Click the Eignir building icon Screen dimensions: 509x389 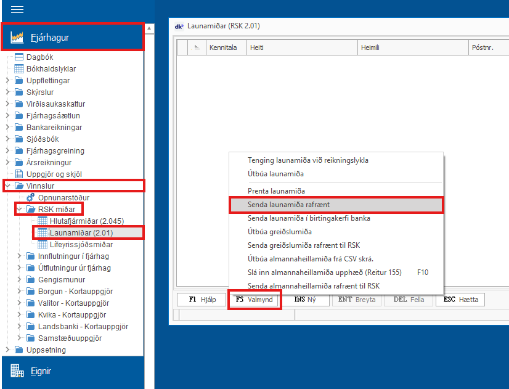(17, 371)
